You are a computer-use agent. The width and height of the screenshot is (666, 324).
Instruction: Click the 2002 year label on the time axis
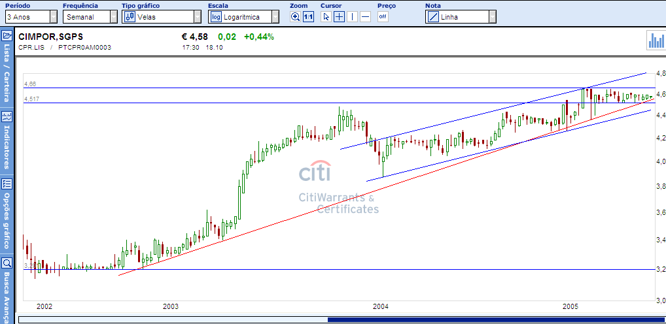(44, 306)
